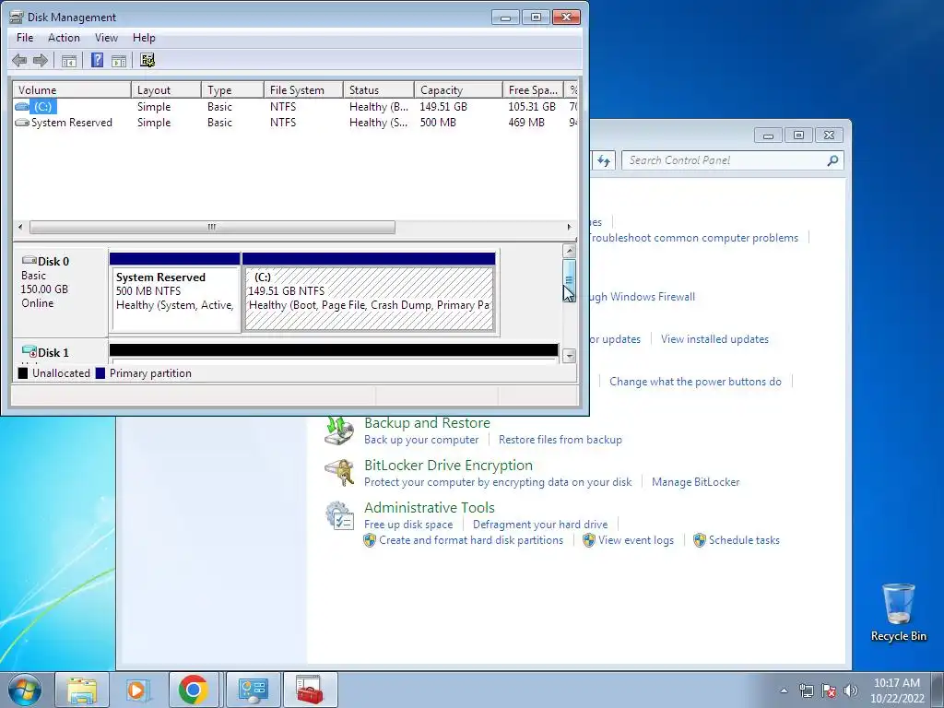Open the Help menu
Image resolution: width=944 pixels, height=708 pixels.
[x=144, y=37]
